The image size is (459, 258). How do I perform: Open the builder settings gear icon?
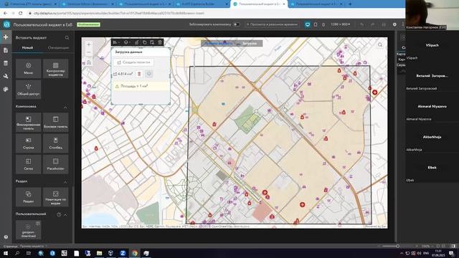pos(394,24)
